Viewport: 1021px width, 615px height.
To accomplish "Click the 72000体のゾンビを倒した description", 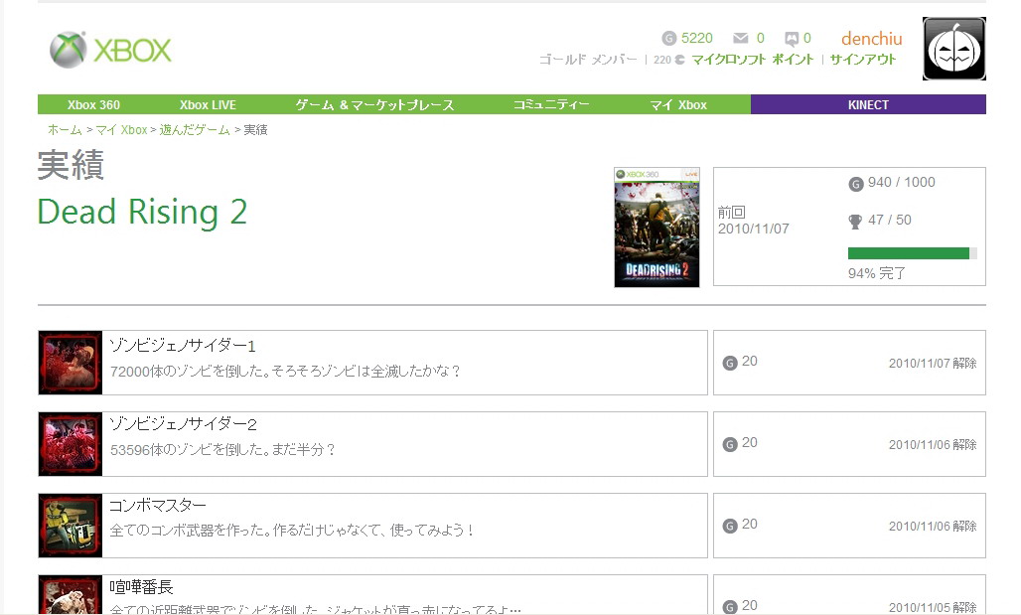I will coord(285,372).
